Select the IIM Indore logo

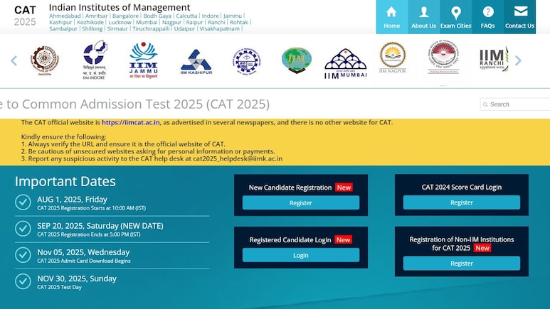click(95, 60)
